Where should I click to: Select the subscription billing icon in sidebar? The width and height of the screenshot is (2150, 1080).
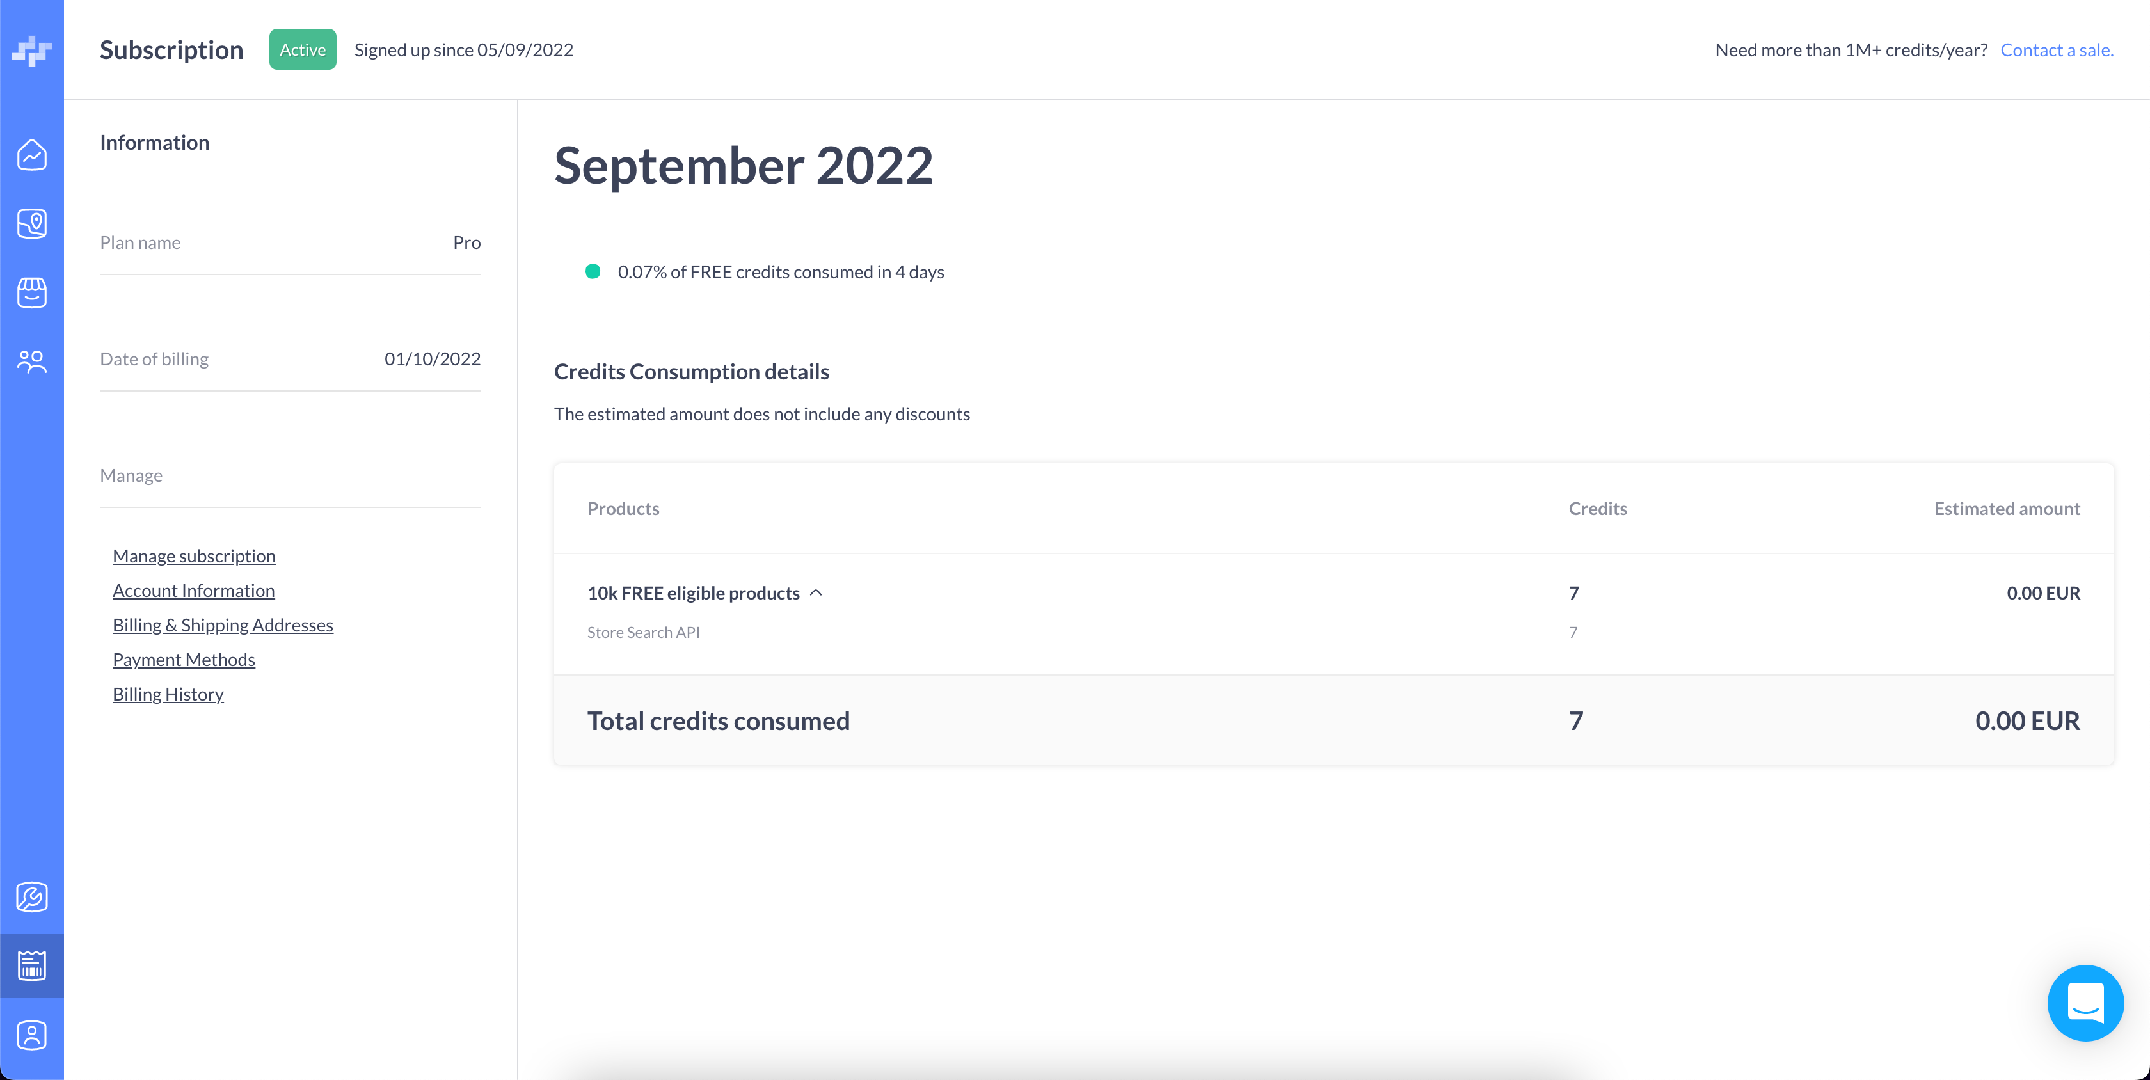(x=32, y=965)
